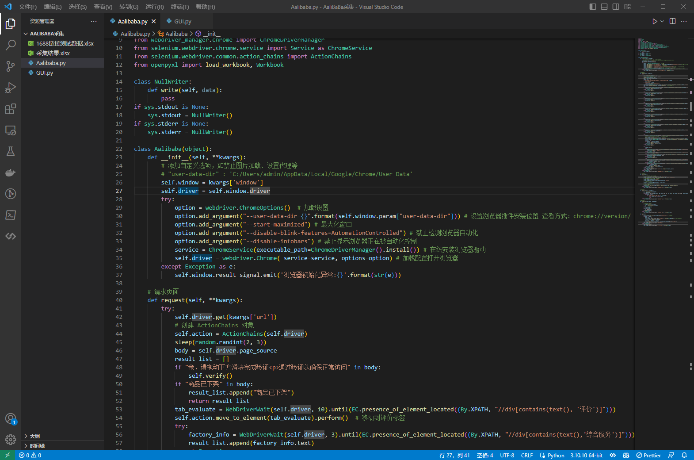
Task: Open the Source Control view icon
Action: [x=11, y=66]
